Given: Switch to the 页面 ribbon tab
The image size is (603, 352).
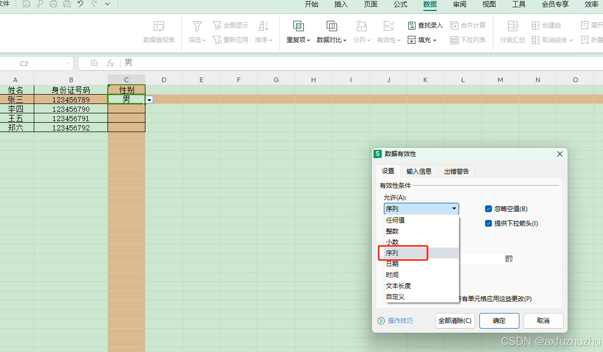Looking at the screenshot, I should tap(371, 4).
